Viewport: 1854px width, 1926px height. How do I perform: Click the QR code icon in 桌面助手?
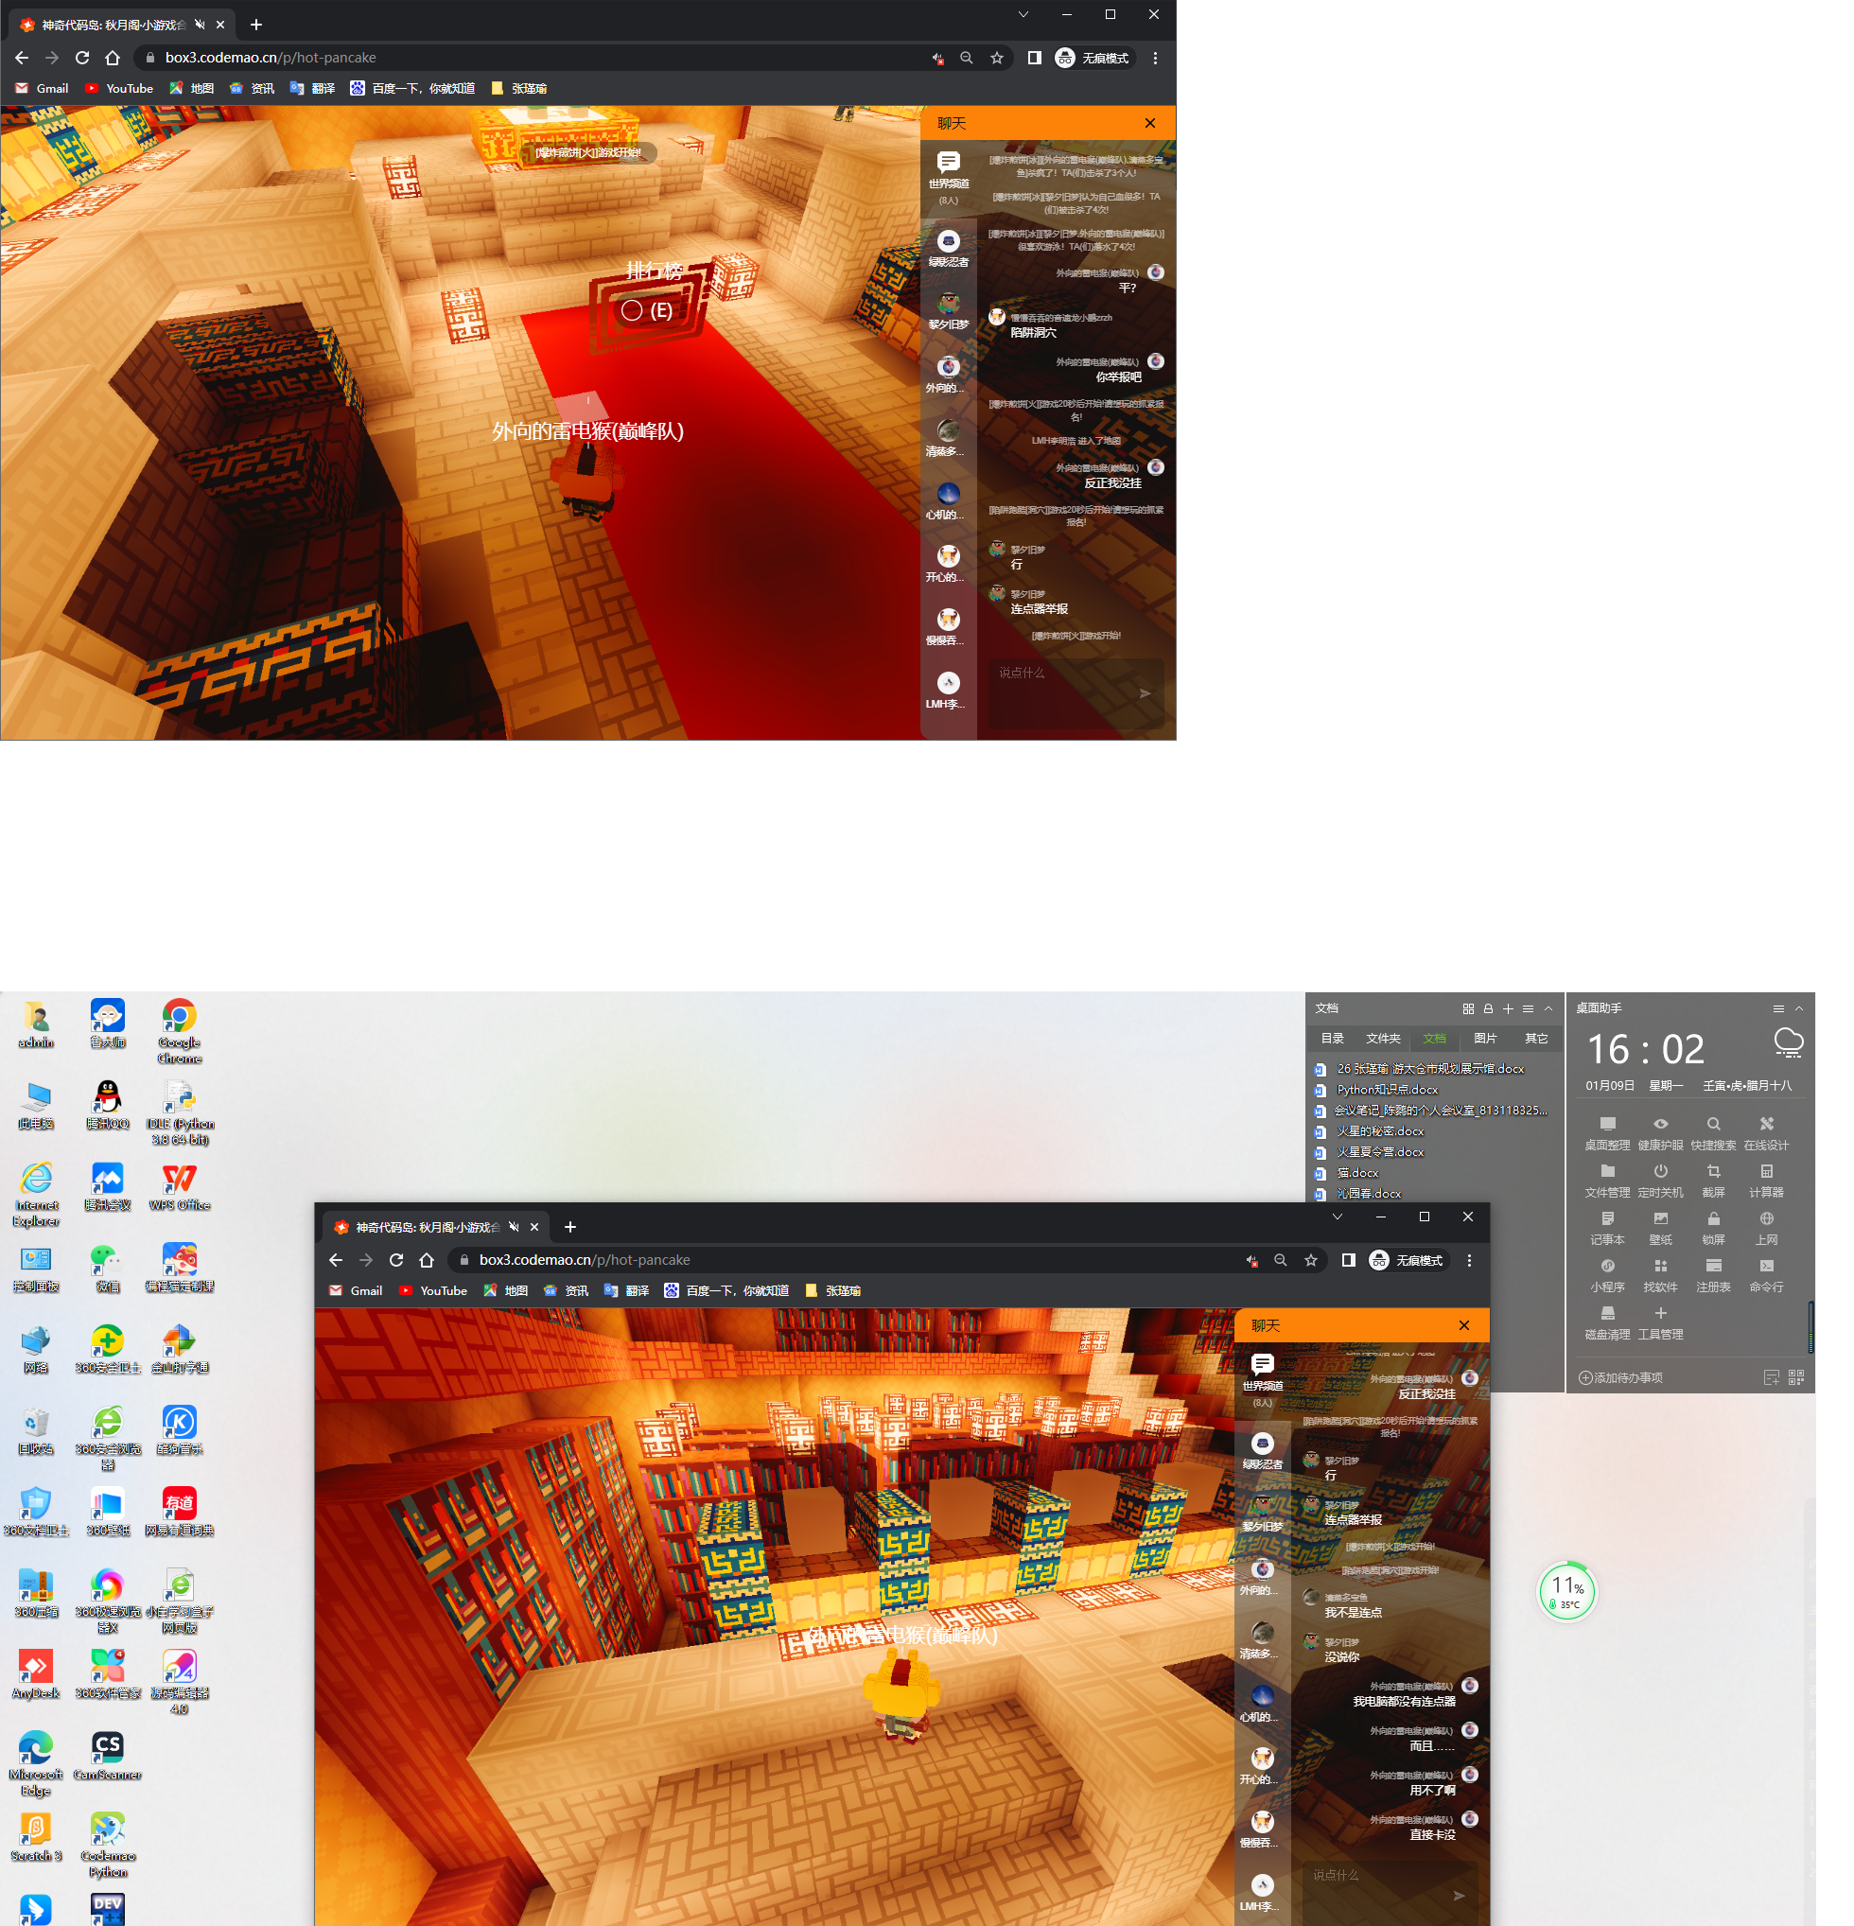1796,1377
